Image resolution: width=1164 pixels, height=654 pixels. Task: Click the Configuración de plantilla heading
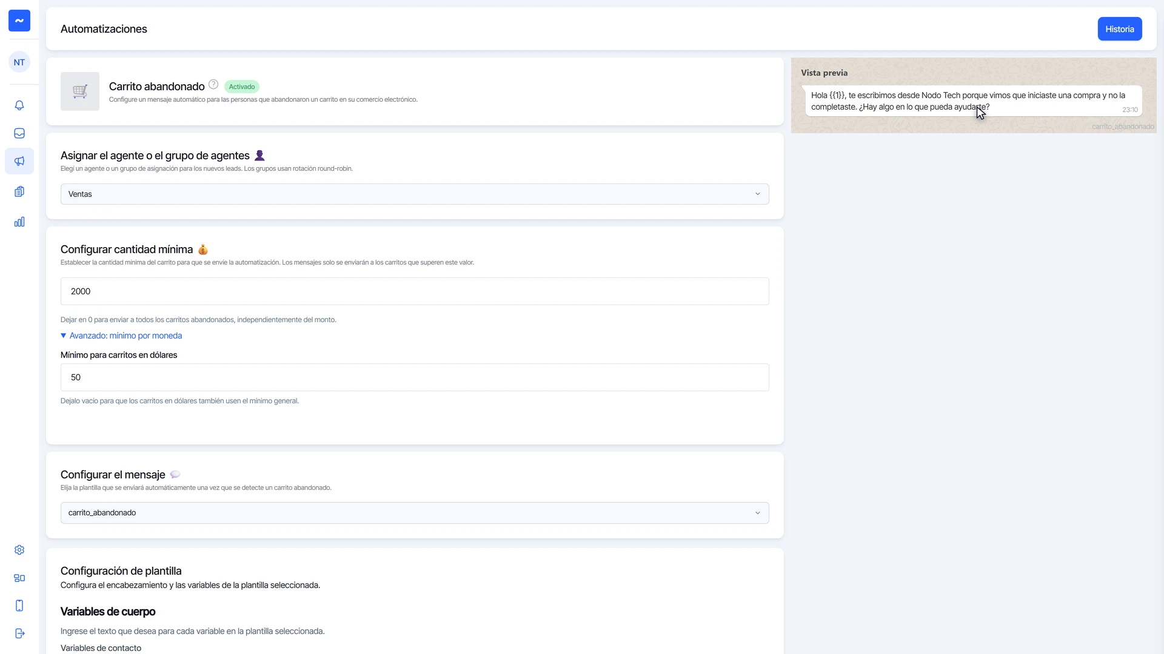coord(121,571)
